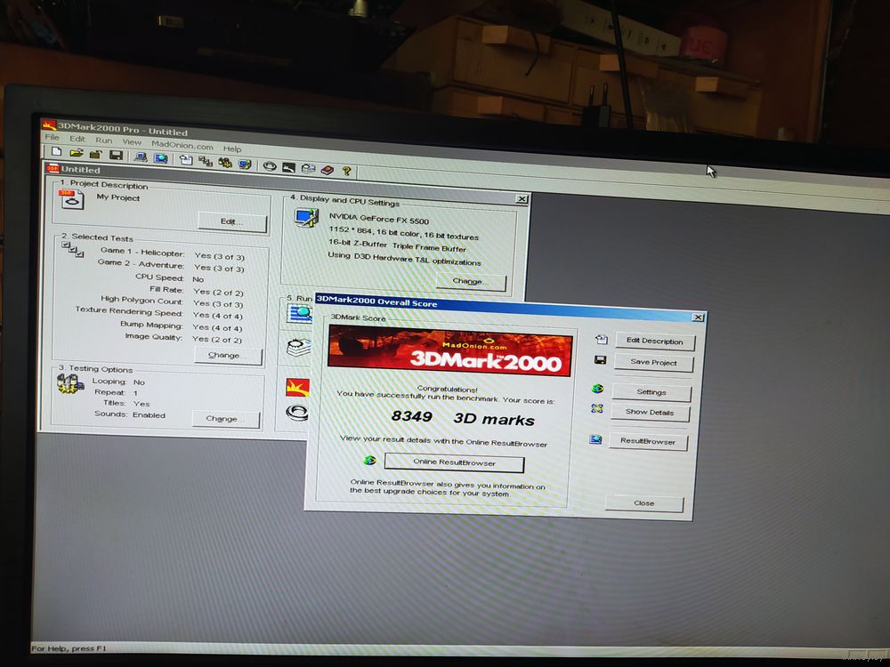This screenshot has height=667, width=890.
Task: Click the Edit Description button
Action: point(654,341)
